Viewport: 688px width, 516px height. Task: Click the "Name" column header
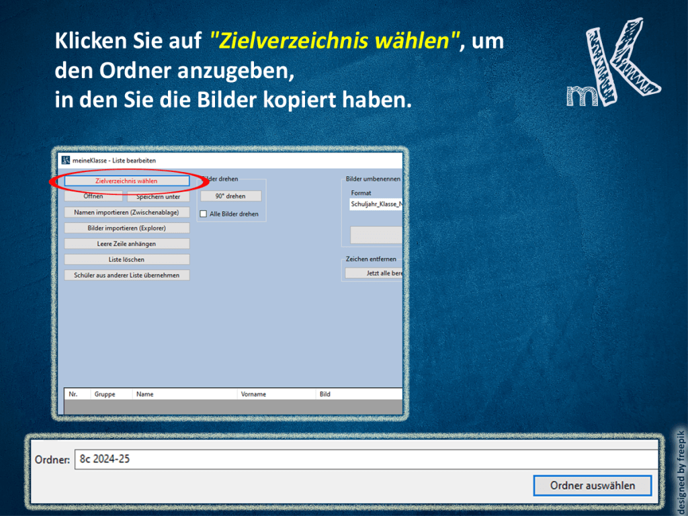tap(145, 394)
